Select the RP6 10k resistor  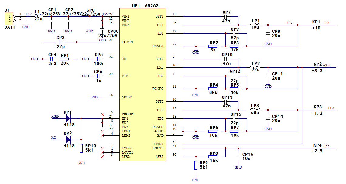pos(213,131)
